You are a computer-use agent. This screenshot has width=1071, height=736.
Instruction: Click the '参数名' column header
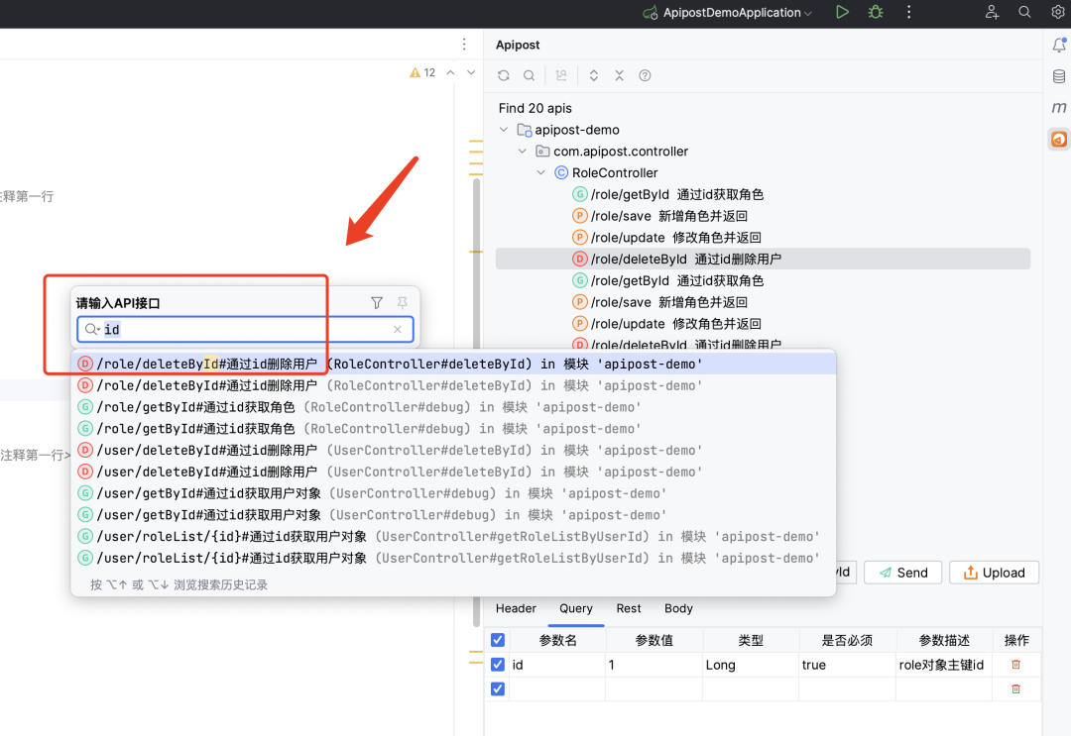coord(557,640)
